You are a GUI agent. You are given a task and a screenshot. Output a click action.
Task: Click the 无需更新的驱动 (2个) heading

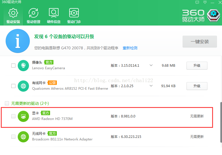point(30,103)
